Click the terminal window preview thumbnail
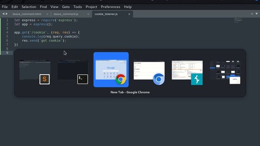This screenshot has width=260, height=146. click(x=73, y=70)
